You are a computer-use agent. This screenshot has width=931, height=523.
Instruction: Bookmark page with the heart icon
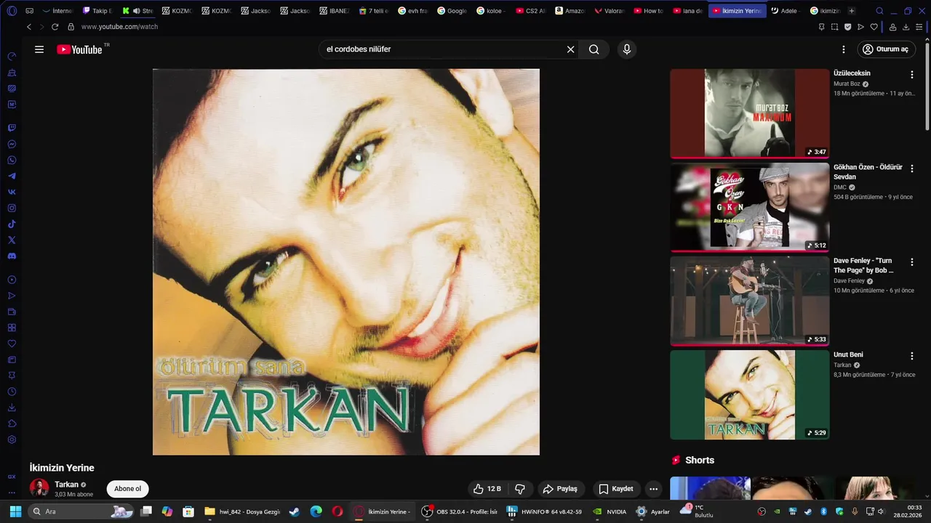click(874, 27)
